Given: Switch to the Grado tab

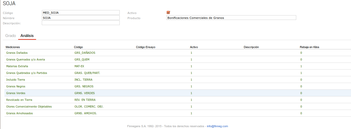Looking at the screenshot, I should (x=11, y=36).
